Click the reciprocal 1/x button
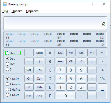Viewport: 111px width, 103px height. click(102, 79)
